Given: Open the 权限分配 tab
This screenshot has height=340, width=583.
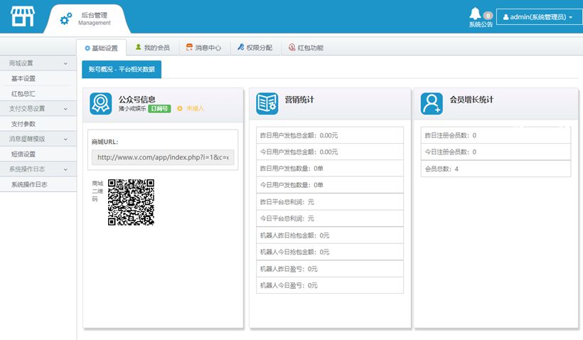Looking at the screenshot, I should pyautogui.click(x=255, y=48).
